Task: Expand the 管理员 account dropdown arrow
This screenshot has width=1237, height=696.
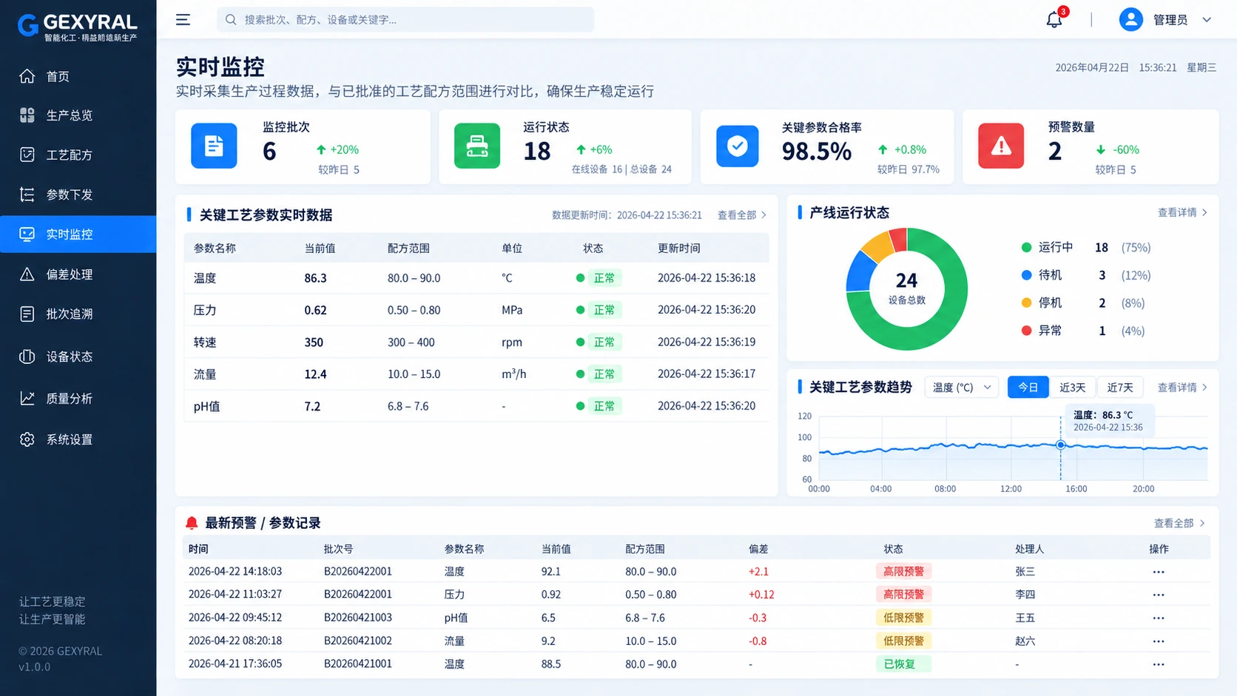Action: [x=1207, y=20]
